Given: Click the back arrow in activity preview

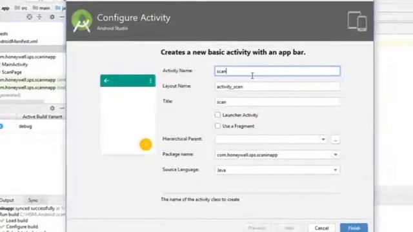Looking at the screenshot, I should coord(106,81).
